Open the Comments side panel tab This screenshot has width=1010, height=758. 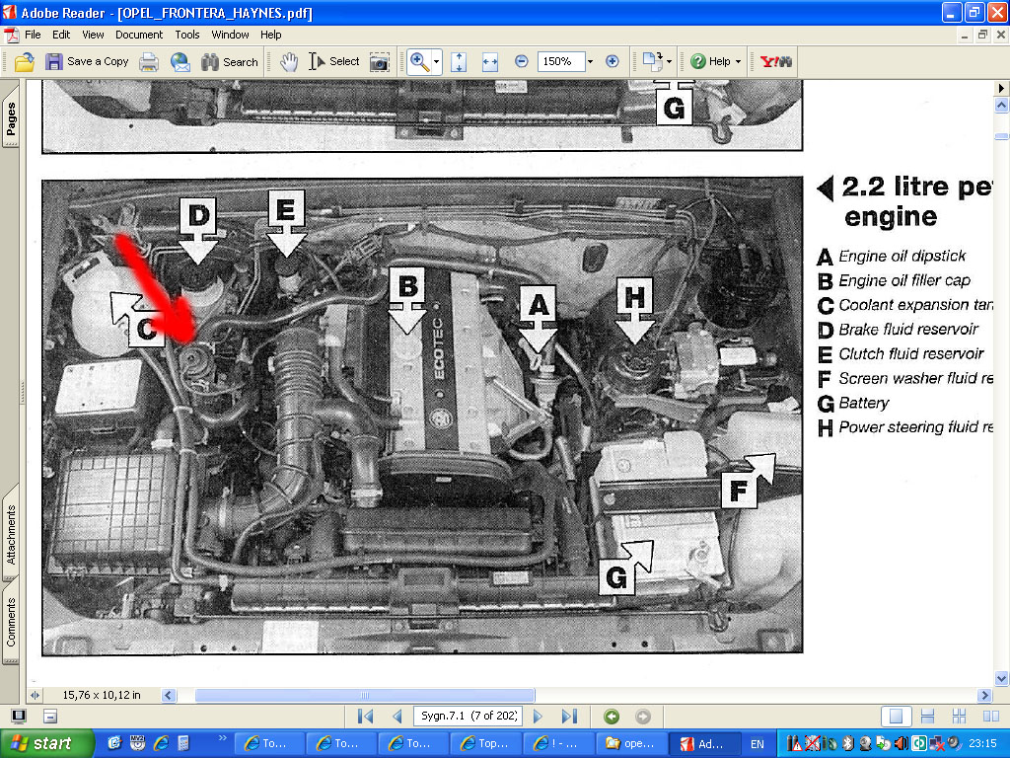[x=10, y=621]
